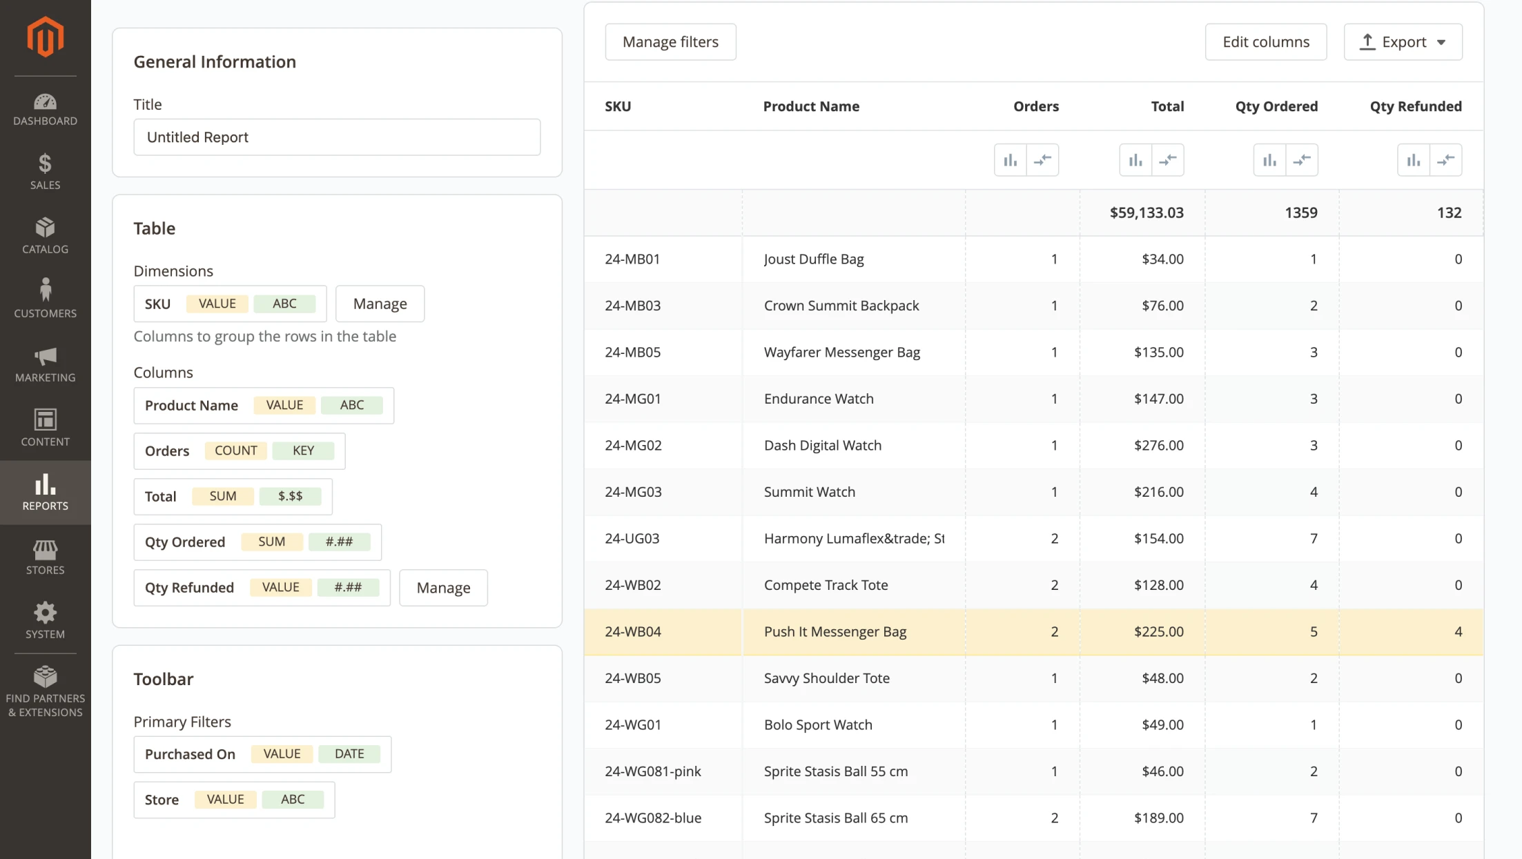Click Manage filters button

pyautogui.click(x=671, y=42)
